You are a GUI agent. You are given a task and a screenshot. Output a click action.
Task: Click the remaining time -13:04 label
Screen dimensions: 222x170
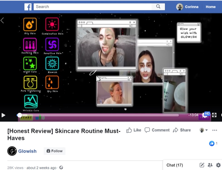[x=193, y=115]
